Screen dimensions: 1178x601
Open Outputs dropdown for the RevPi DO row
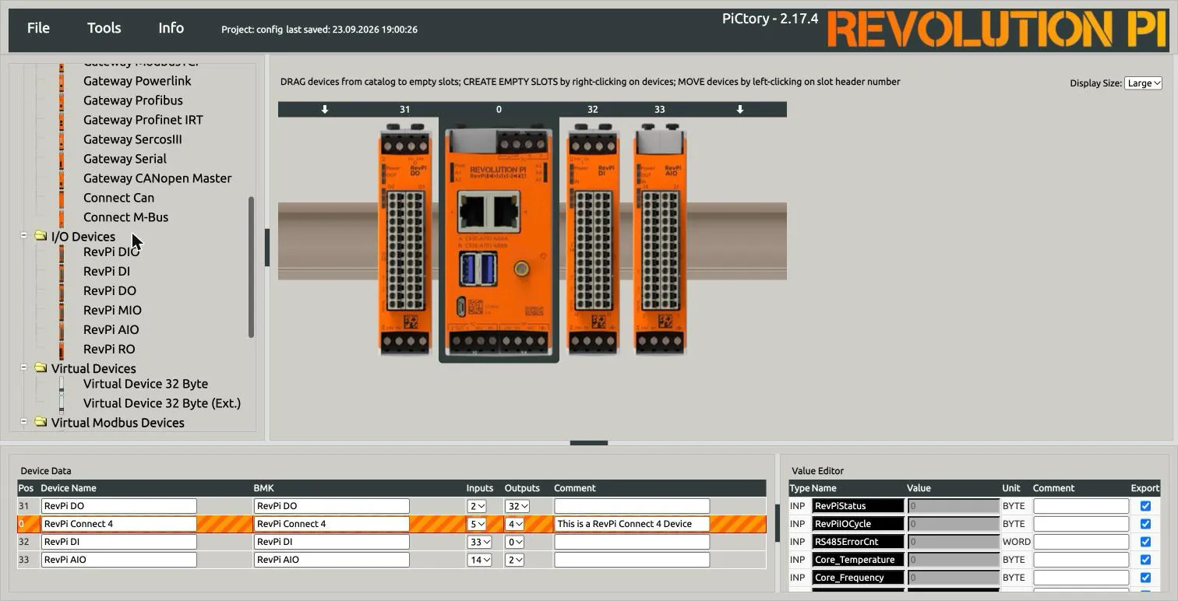517,506
